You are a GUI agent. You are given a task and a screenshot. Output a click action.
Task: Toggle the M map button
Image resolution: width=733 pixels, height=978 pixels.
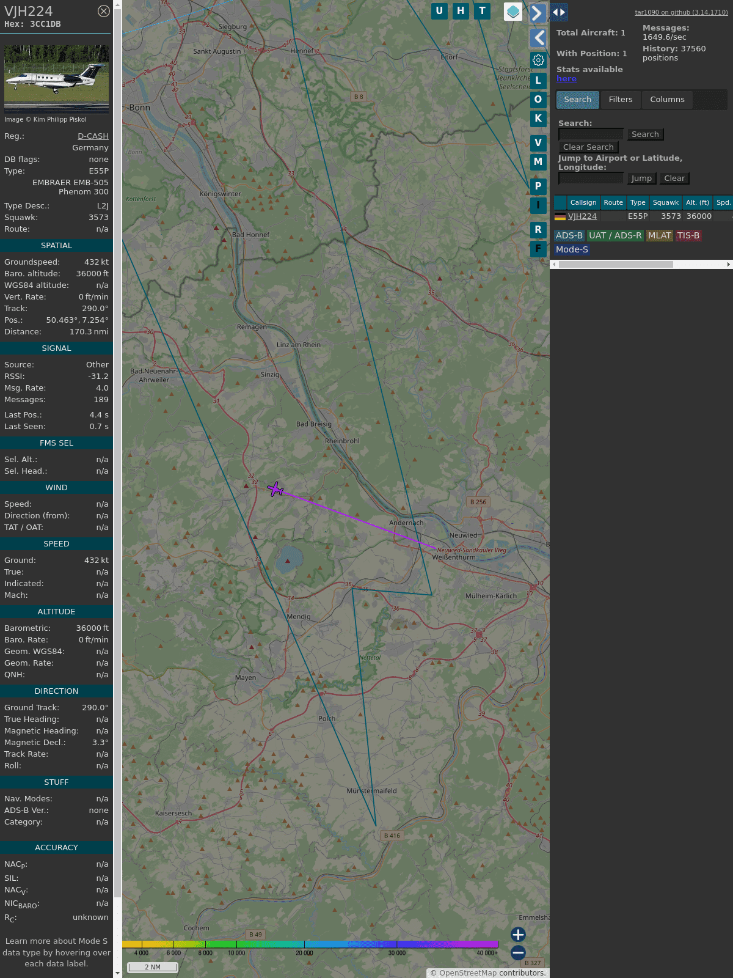[538, 162]
